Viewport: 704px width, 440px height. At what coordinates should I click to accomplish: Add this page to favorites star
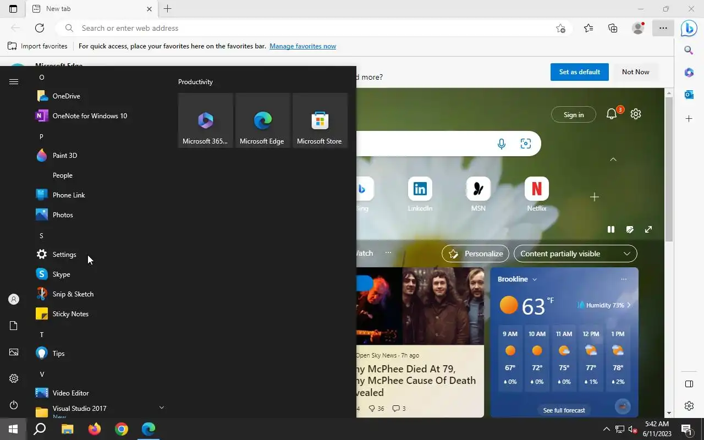click(x=560, y=28)
